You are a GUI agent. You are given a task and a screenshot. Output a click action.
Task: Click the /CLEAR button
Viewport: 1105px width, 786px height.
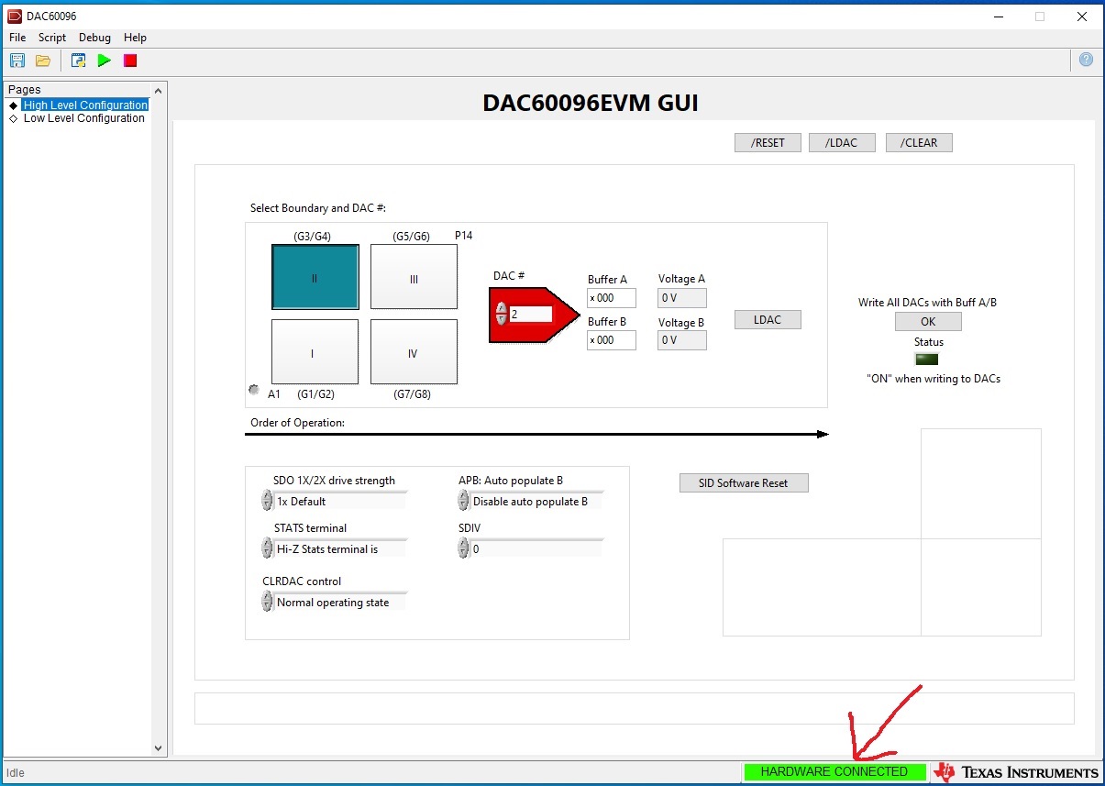coord(919,143)
